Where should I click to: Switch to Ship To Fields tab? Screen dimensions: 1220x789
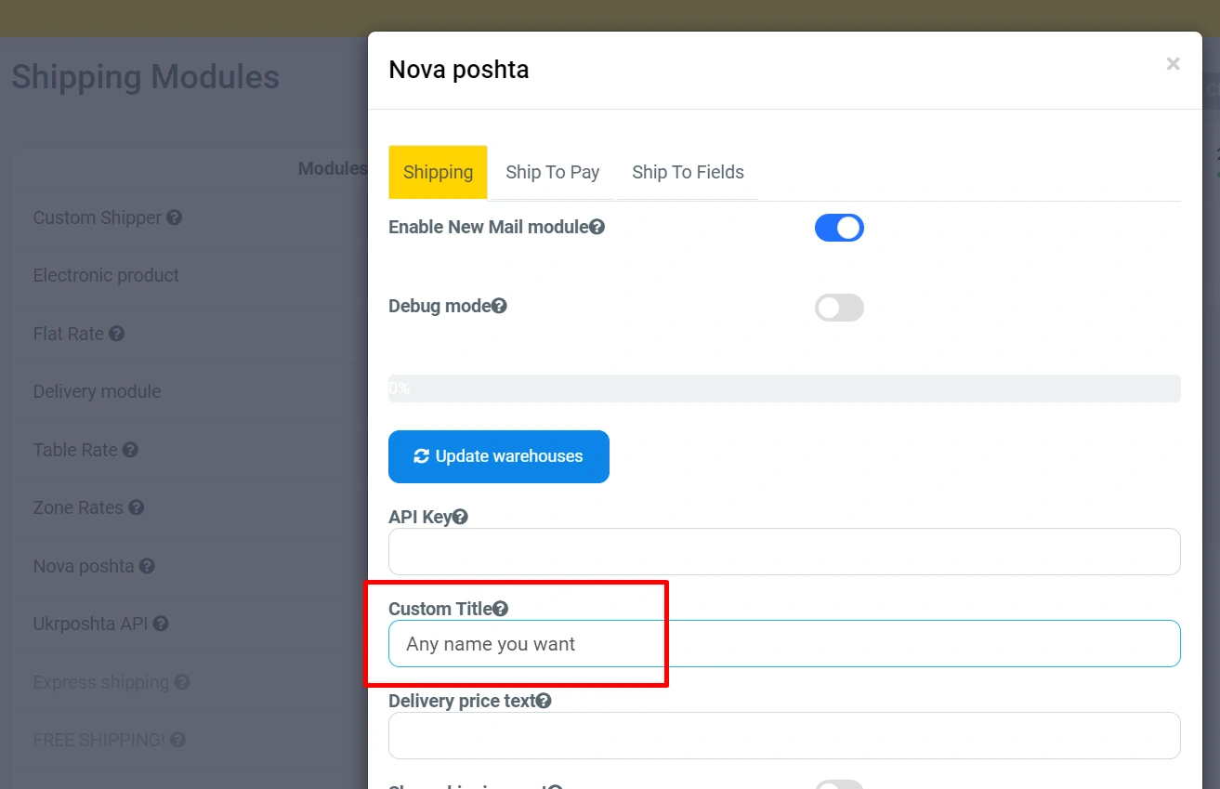(688, 172)
